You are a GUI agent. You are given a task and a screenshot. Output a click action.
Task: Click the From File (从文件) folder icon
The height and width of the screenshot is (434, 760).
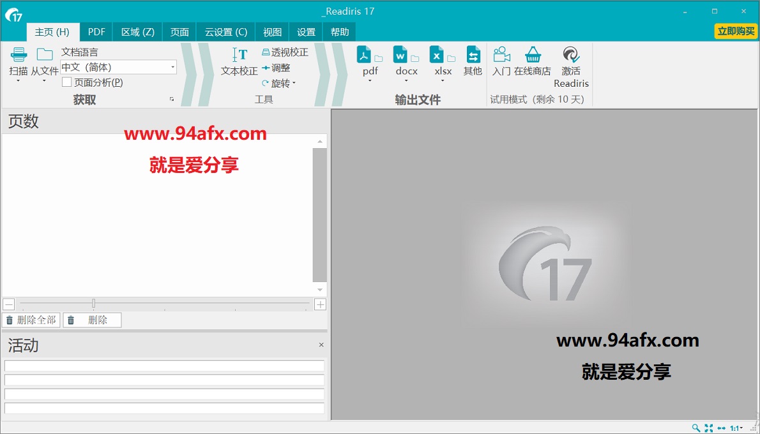coord(45,54)
